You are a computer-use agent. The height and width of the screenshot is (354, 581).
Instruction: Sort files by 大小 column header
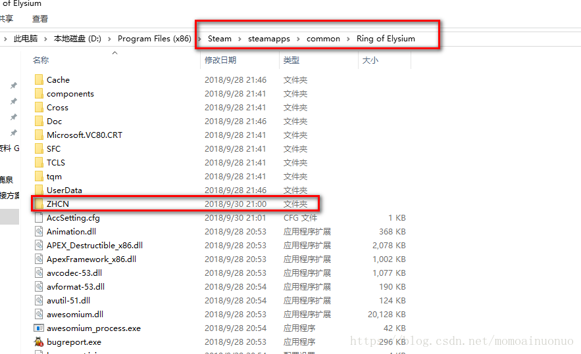pos(370,60)
